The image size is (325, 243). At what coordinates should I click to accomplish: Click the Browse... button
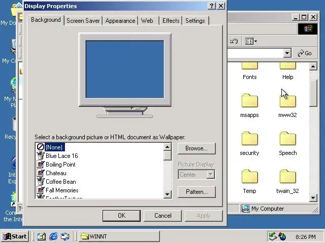(197, 148)
